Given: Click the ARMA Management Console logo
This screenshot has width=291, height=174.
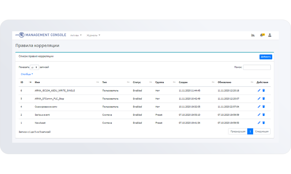Looking at the screenshot, I should click(x=41, y=35).
